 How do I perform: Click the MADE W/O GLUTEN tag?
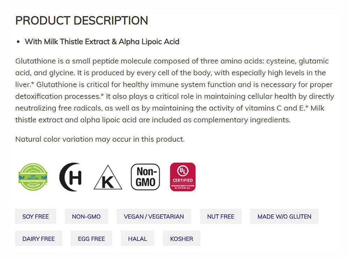click(284, 216)
